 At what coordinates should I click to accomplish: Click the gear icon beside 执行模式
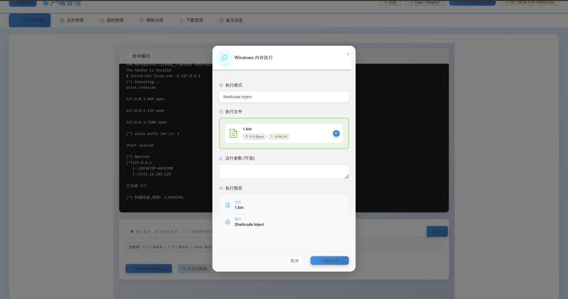[x=221, y=86]
